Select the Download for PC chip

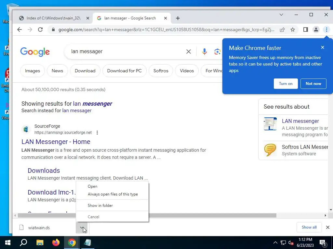point(125,71)
